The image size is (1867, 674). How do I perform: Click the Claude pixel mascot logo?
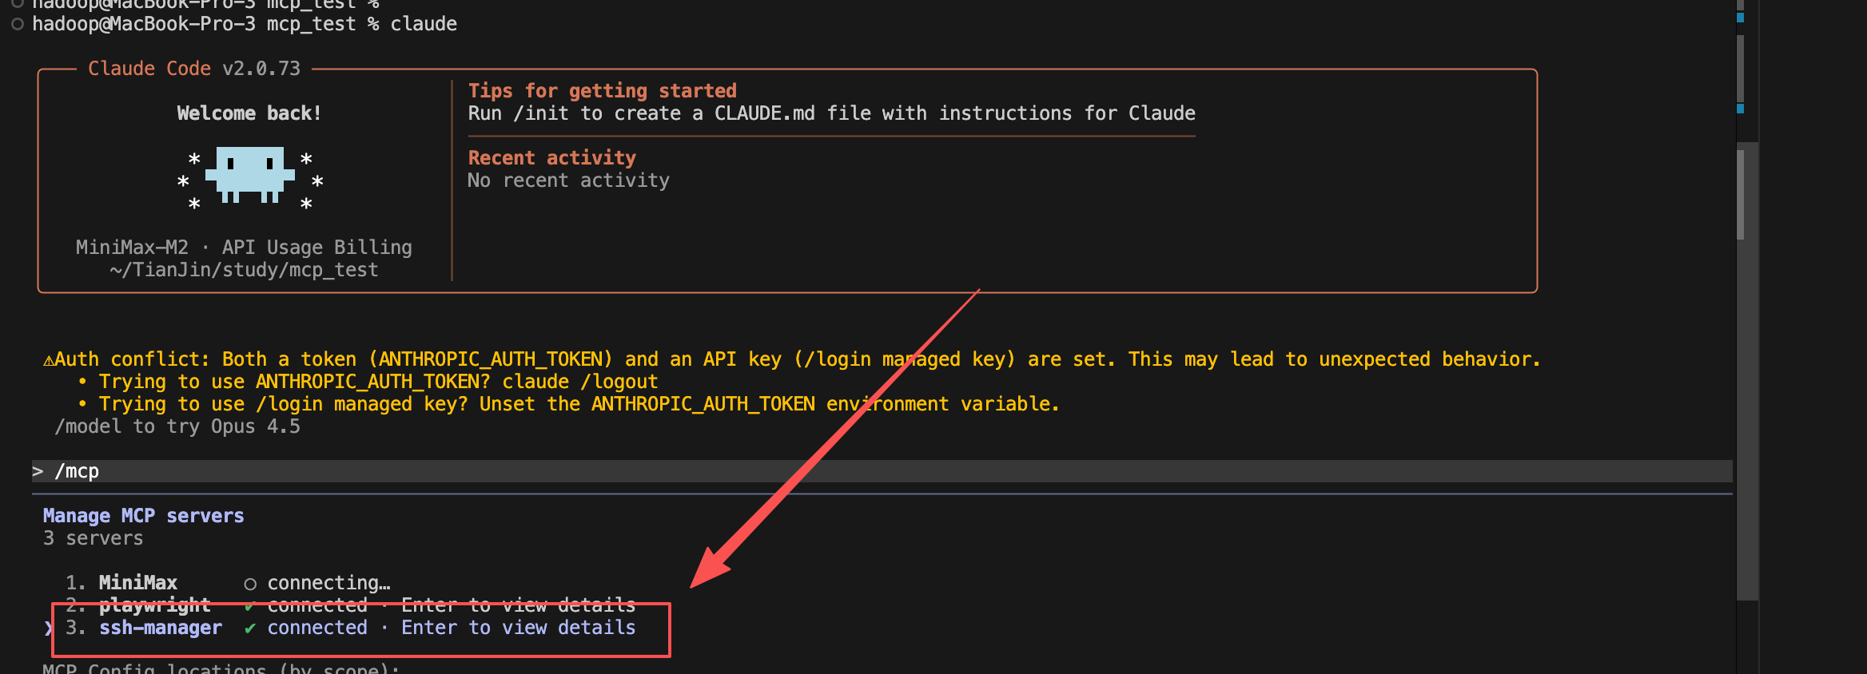click(250, 175)
